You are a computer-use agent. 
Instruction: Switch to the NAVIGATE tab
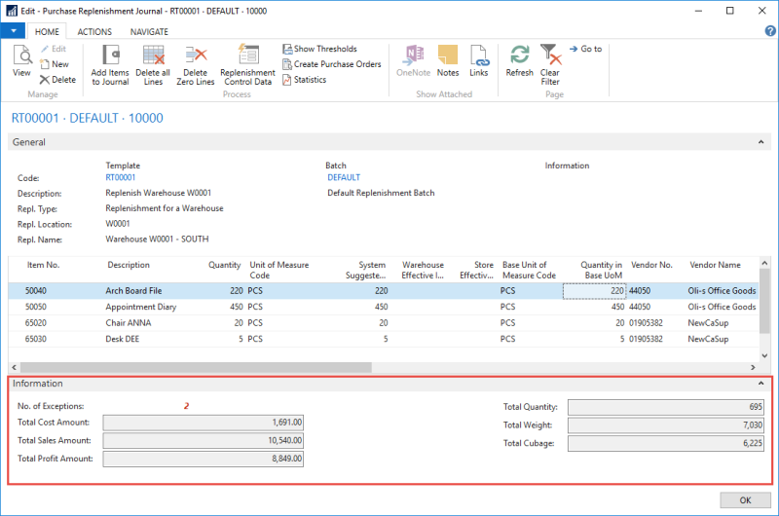pos(149,31)
